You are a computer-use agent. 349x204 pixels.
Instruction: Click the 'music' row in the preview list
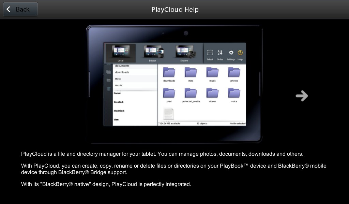pyautogui.click(x=135, y=85)
